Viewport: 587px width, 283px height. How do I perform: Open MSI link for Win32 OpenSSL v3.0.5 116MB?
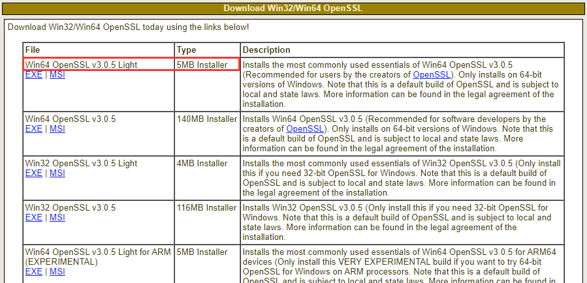(x=57, y=217)
